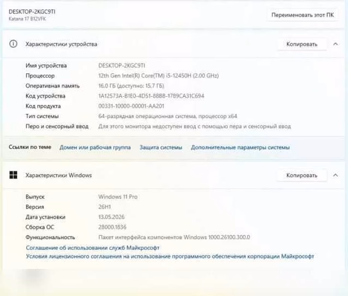Select the processor value 12th Gen Intel Core i5-12450H
348x296 pixels.
coord(159,76)
